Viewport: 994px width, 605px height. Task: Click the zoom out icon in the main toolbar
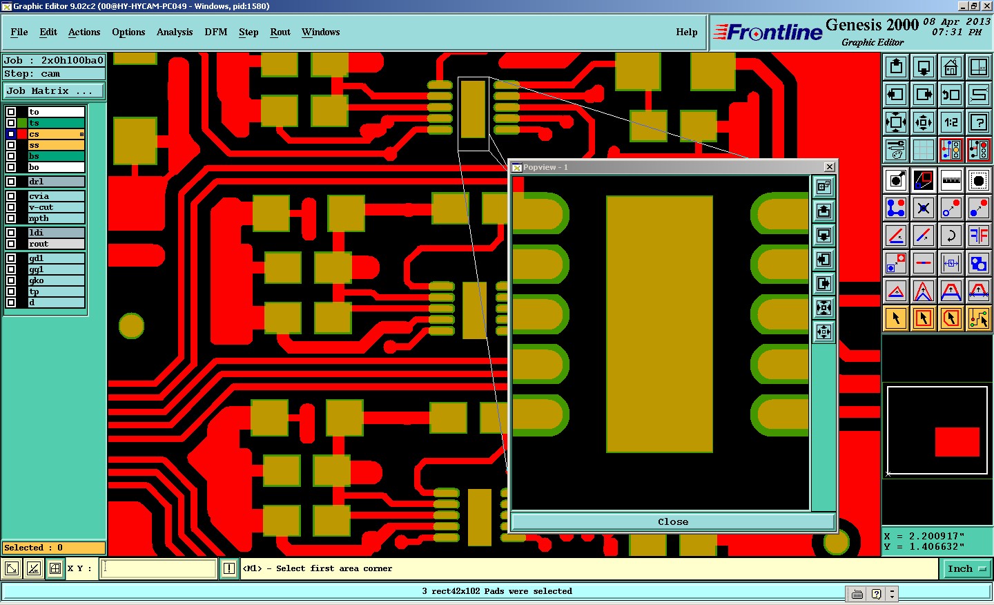924,122
